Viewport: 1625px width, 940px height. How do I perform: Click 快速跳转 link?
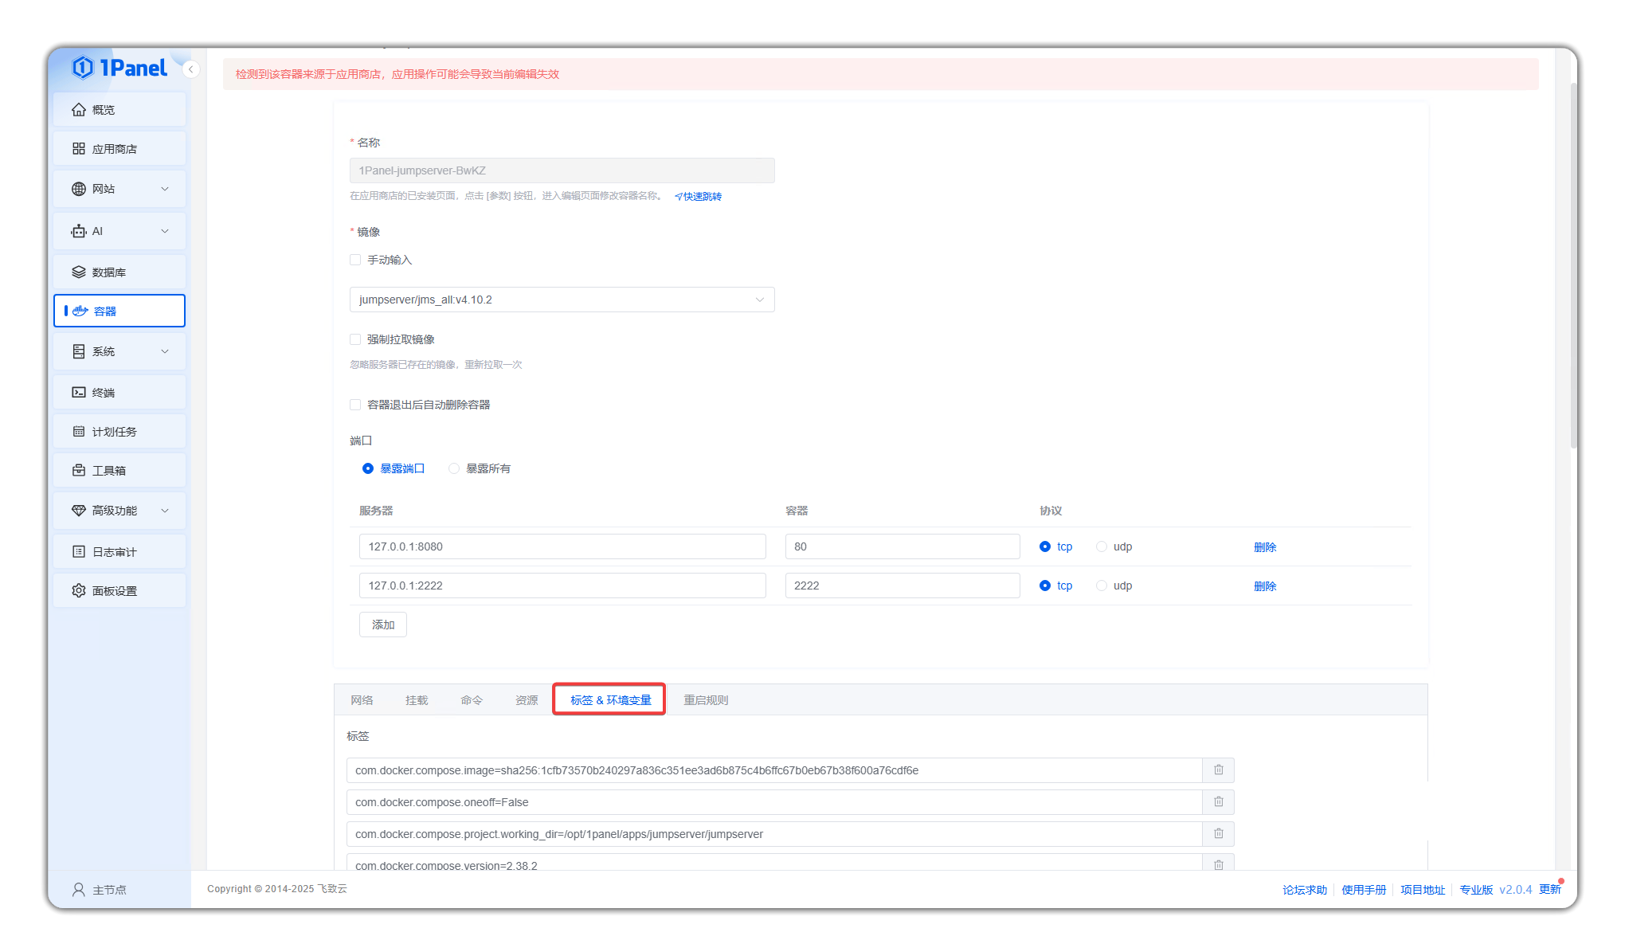(x=698, y=196)
